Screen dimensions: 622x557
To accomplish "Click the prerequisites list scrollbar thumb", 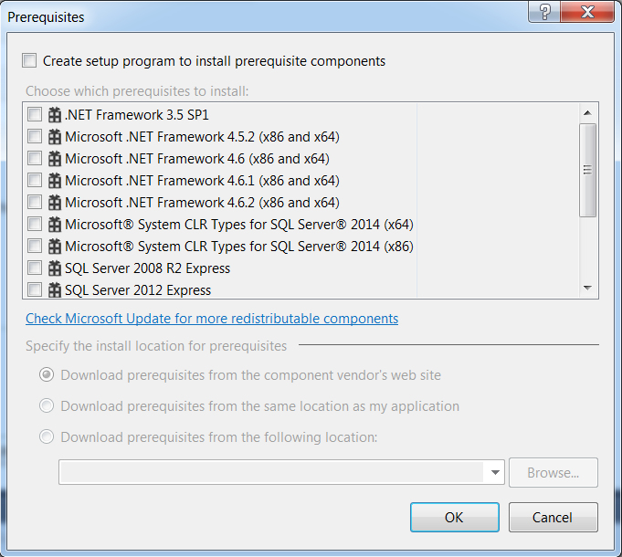I will (588, 170).
